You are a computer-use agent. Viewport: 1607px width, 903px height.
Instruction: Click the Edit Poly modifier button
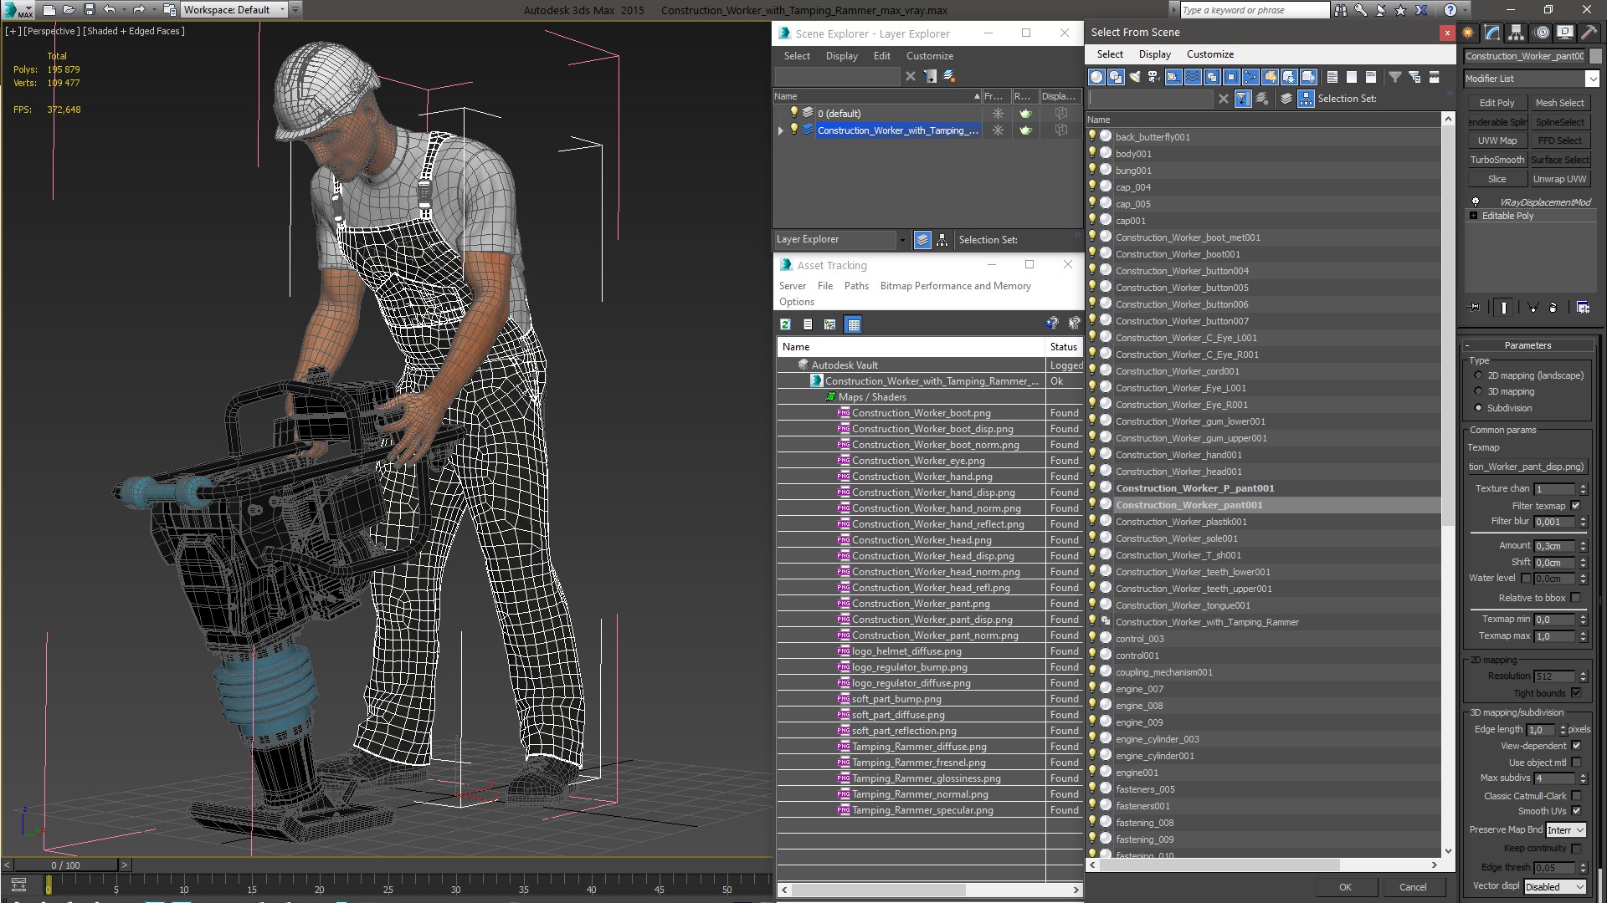(x=1497, y=103)
